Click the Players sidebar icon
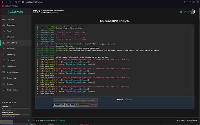This screenshot has width=200, height=125. pyautogui.click(x=3, y=31)
